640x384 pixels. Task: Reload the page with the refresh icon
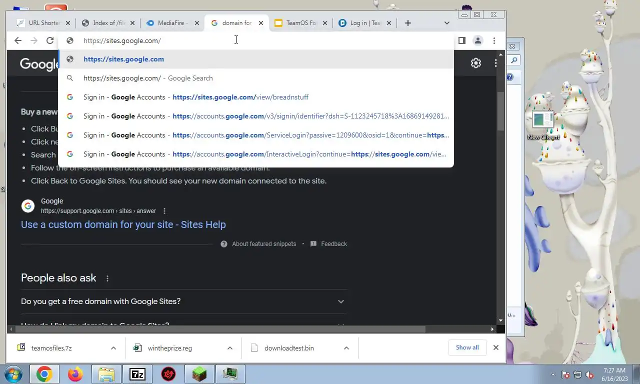click(x=50, y=40)
